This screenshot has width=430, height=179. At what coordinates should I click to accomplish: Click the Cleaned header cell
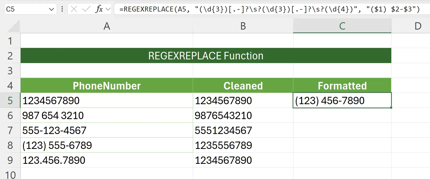(x=243, y=86)
